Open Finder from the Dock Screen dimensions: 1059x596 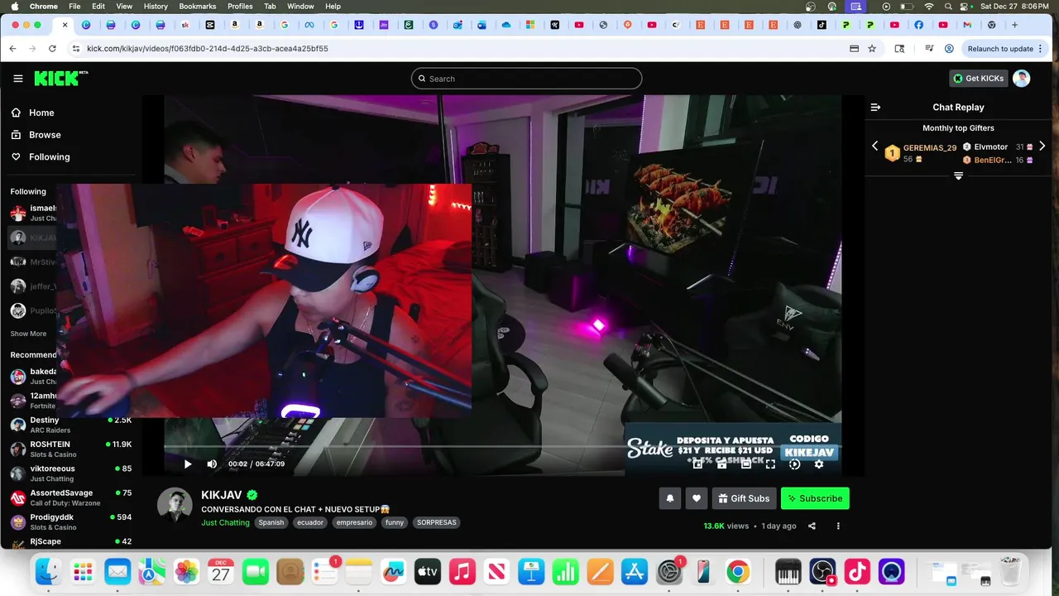pyautogui.click(x=48, y=571)
